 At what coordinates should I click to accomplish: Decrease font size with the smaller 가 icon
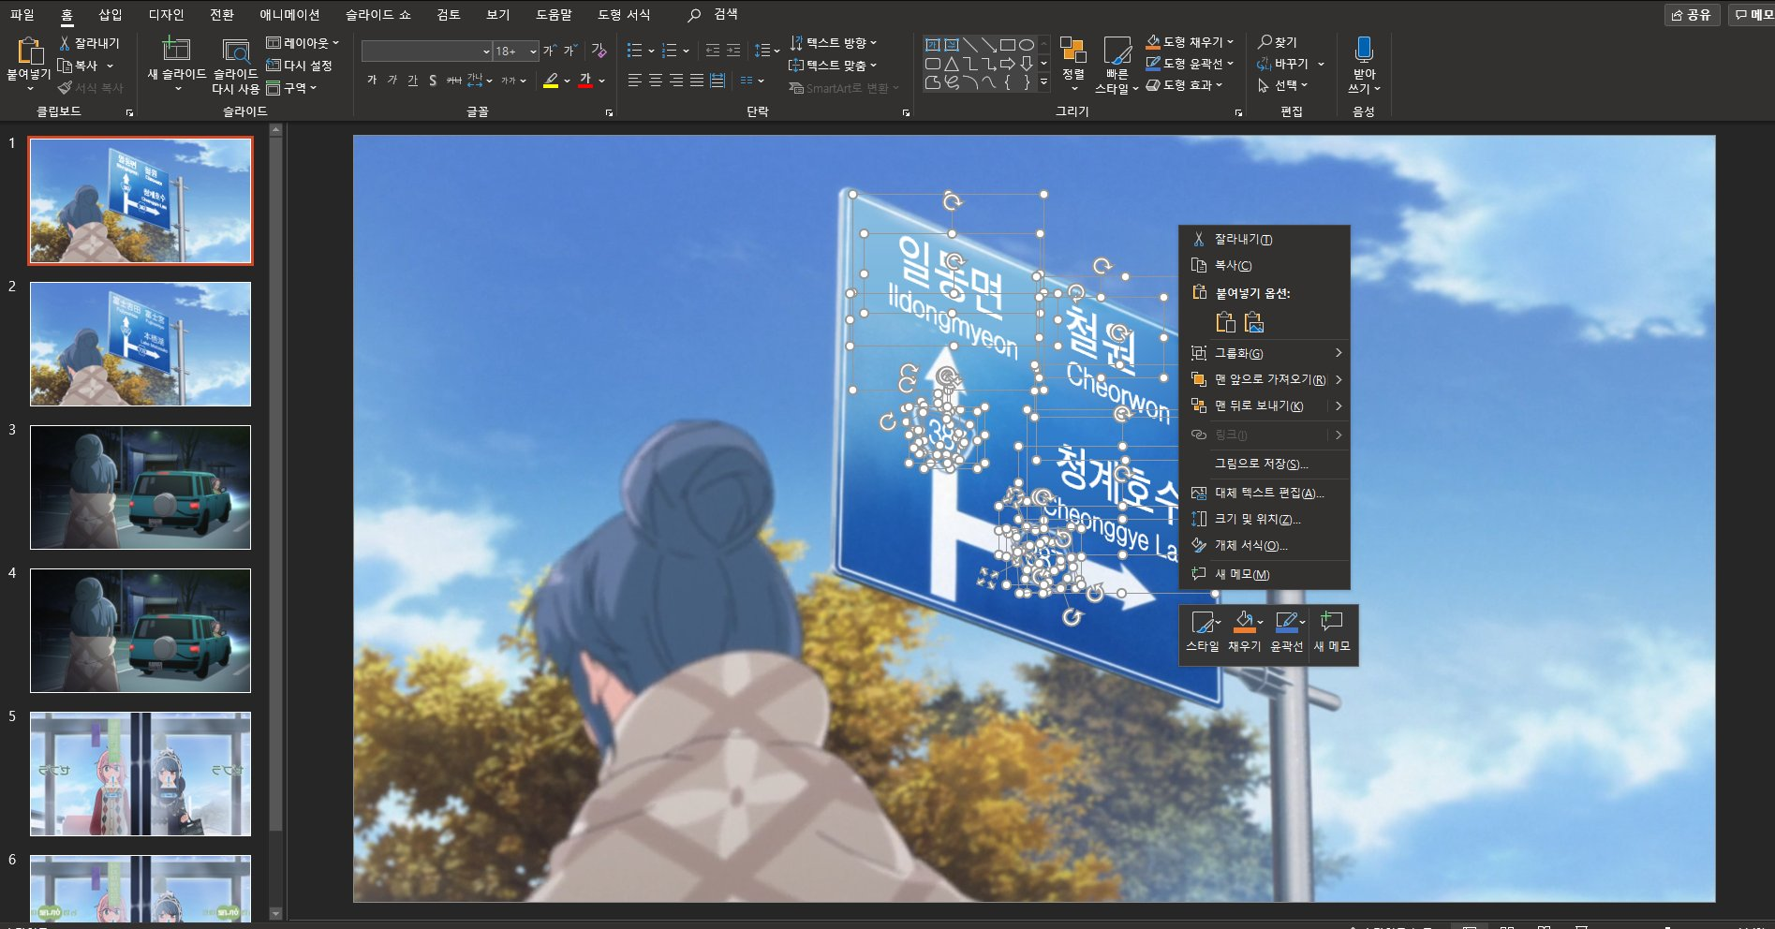pyautogui.click(x=569, y=51)
